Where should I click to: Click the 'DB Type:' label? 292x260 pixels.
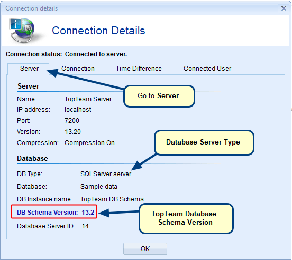click(30, 174)
